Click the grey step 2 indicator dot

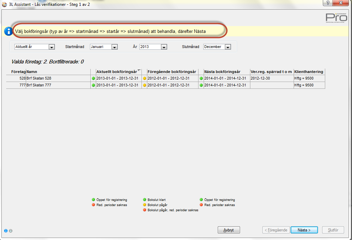click(11, 231)
